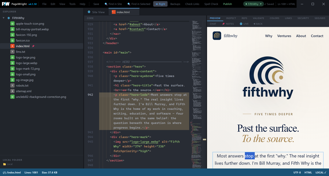Click the image icon of og-image.jpg

pos(12,80)
